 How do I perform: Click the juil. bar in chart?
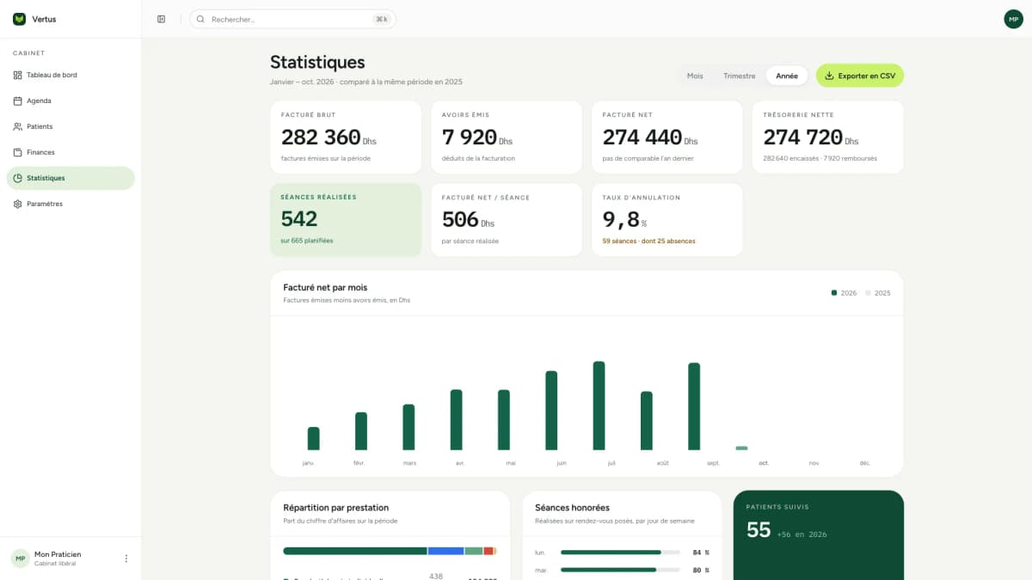point(599,406)
